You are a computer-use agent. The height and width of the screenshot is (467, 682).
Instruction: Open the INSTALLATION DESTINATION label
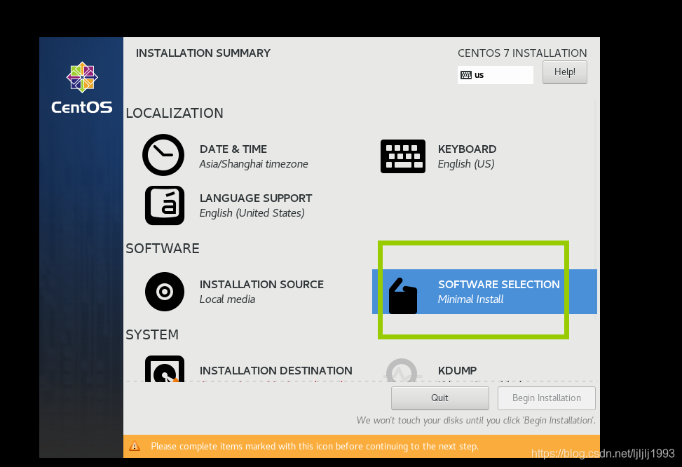[x=275, y=370]
